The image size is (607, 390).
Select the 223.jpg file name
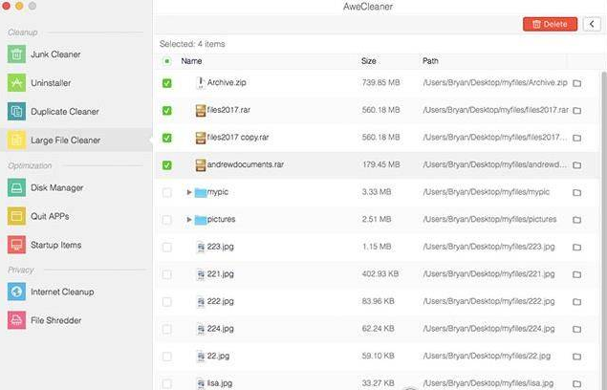[220, 247]
